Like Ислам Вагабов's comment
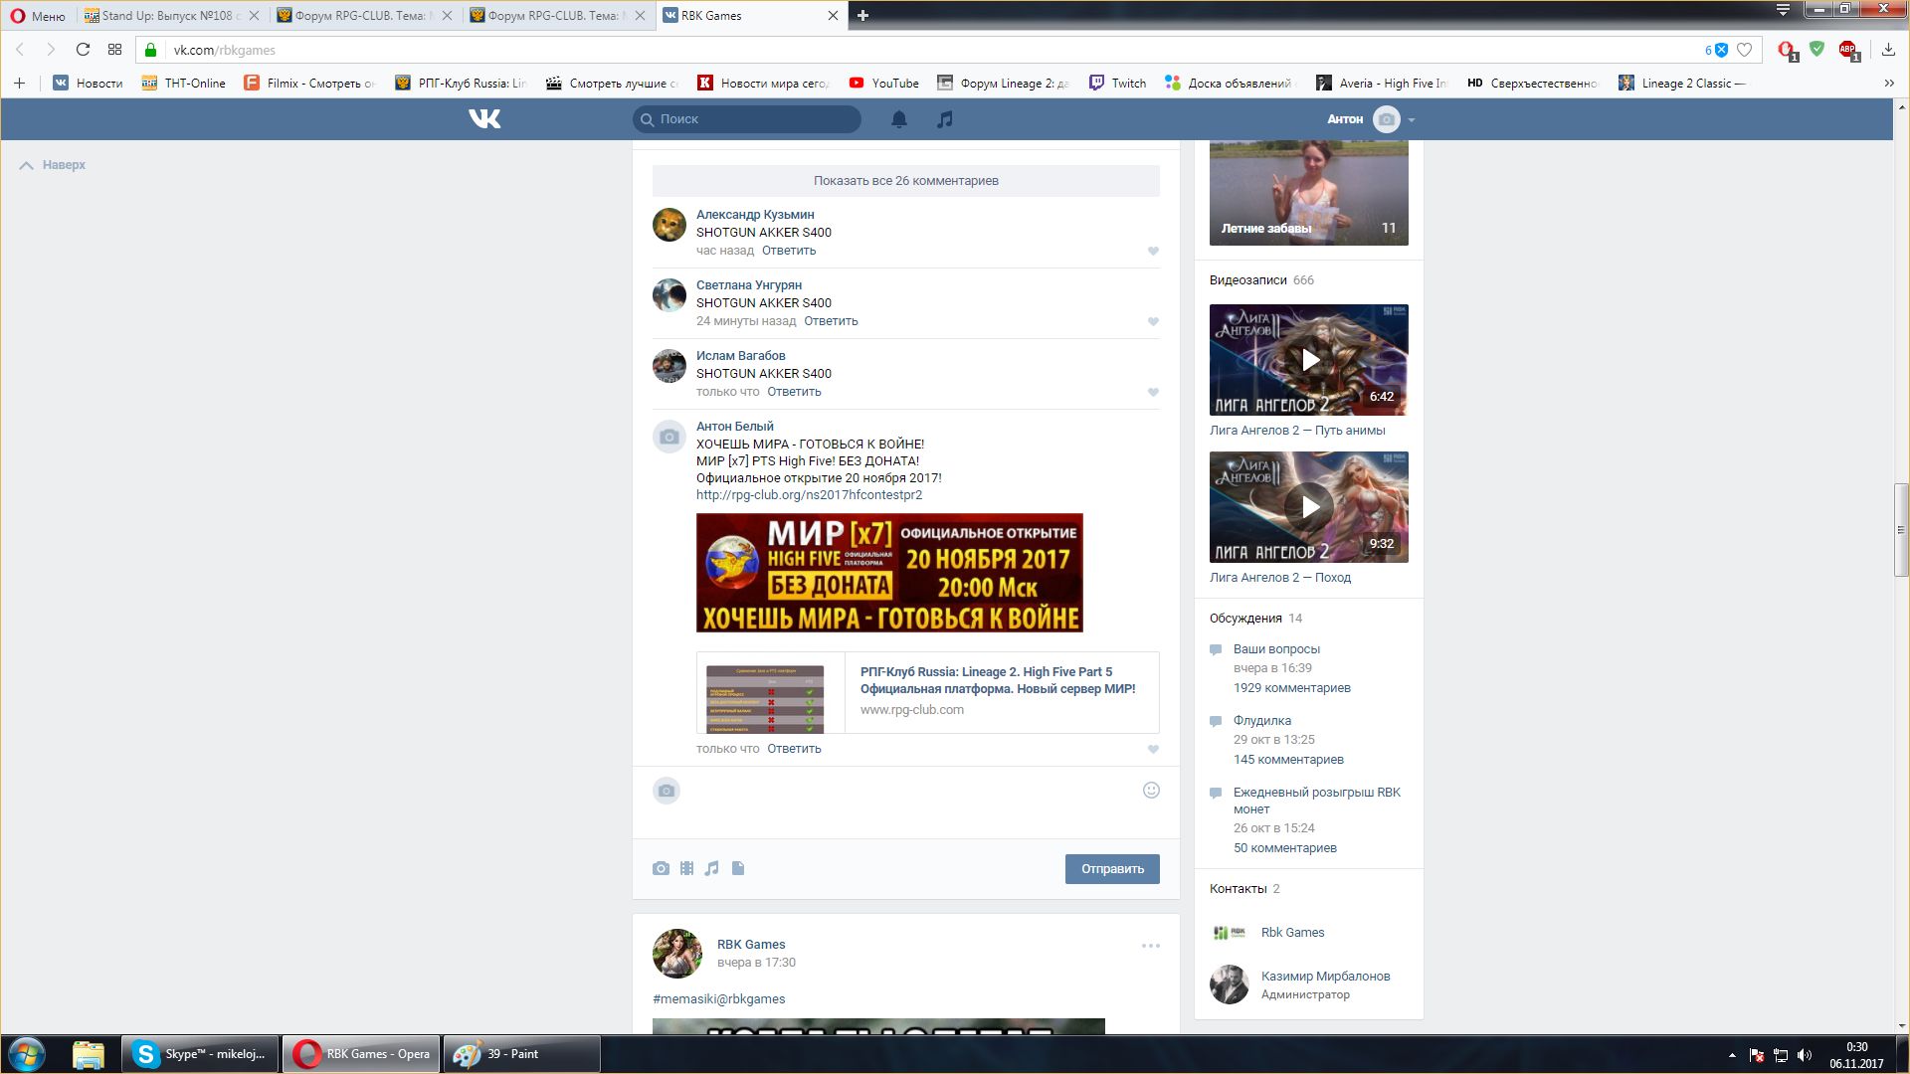This screenshot has width=1910, height=1074. (x=1153, y=393)
